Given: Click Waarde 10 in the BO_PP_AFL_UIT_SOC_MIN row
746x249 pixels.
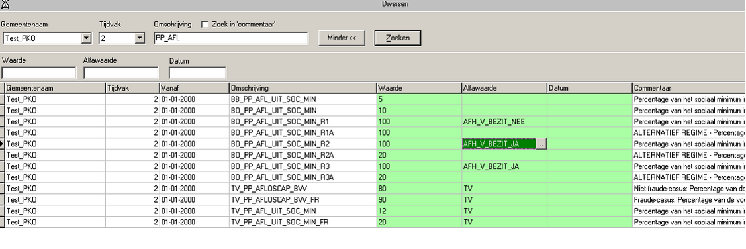Looking at the screenshot, I should (x=419, y=111).
